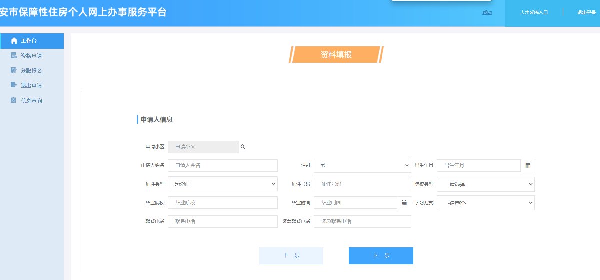600x280 pixels.
Task: Click 退出登录 to log out
Action: (x=586, y=13)
